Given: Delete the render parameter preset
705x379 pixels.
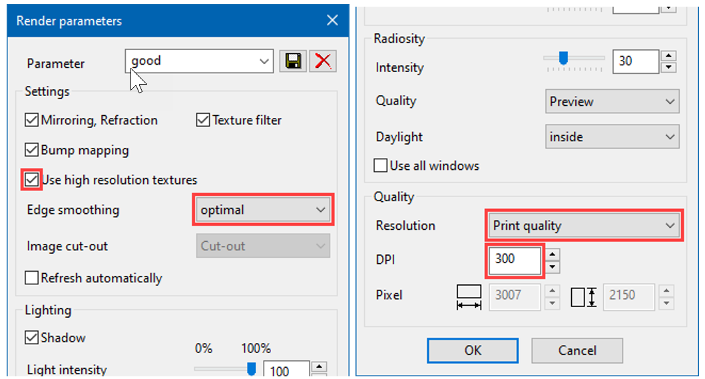Looking at the screenshot, I should [x=324, y=61].
